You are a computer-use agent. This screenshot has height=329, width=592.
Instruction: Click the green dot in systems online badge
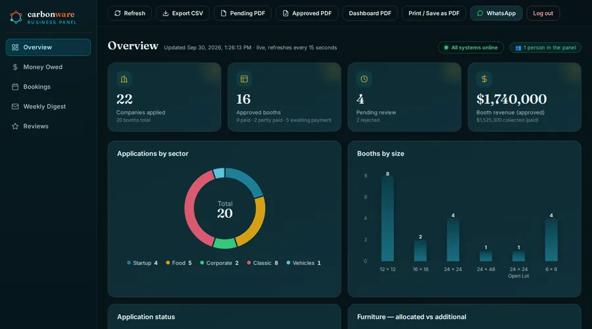click(446, 47)
